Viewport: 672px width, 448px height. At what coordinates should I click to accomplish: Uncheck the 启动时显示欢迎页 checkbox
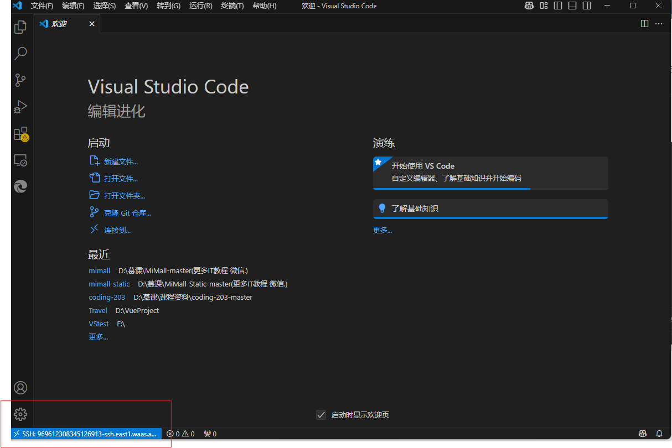point(321,415)
